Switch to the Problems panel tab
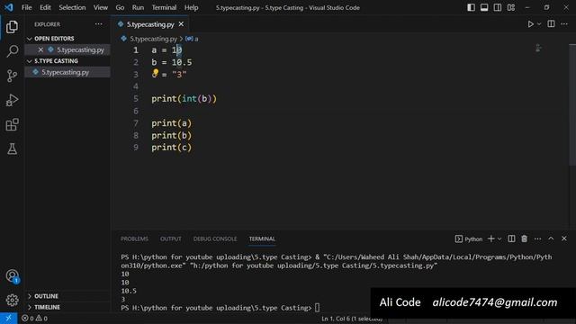Viewport: 576px width, 324px height. 134,238
